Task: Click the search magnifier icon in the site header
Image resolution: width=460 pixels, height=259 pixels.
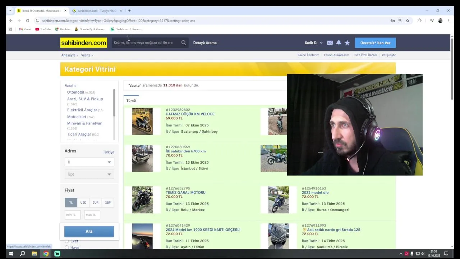Action: click(x=184, y=42)
